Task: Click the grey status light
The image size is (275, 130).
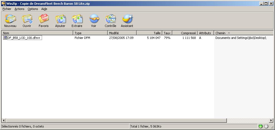Action: click(266, 126)
